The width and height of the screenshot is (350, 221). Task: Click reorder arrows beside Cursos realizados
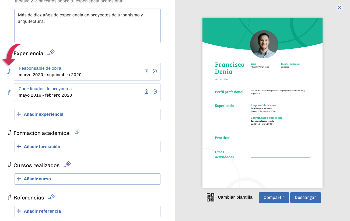[x=9, y=165]
